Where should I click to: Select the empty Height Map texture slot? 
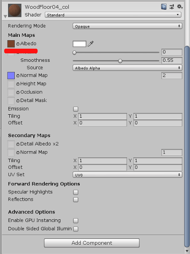click(11, 84)
